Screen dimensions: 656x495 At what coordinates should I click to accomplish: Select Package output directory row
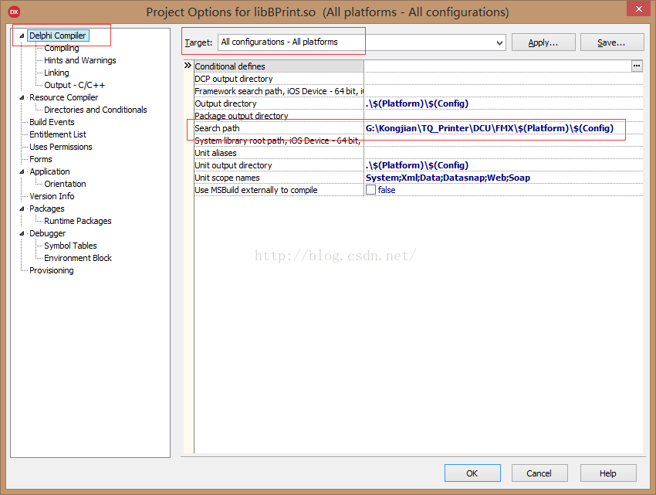(279, 116)
